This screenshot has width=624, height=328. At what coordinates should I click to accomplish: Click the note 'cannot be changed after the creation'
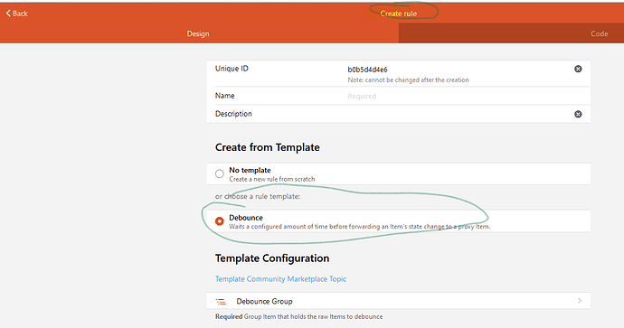(408, 80)
